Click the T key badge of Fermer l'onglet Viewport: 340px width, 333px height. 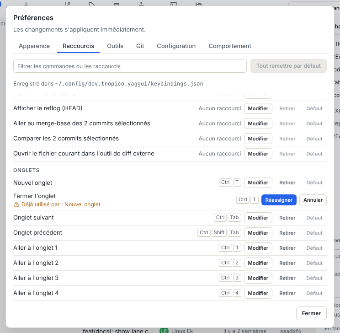(255, 200)
